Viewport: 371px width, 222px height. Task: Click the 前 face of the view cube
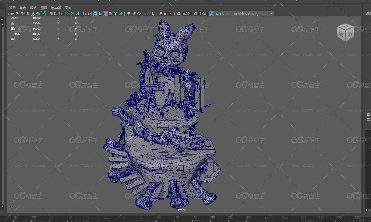coord(341,34)
